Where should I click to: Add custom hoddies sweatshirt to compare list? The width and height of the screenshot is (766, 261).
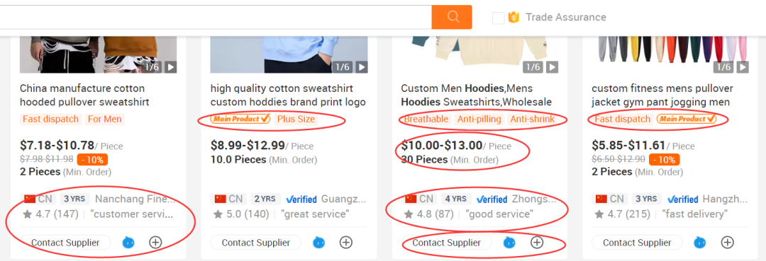tap(346, 242)
